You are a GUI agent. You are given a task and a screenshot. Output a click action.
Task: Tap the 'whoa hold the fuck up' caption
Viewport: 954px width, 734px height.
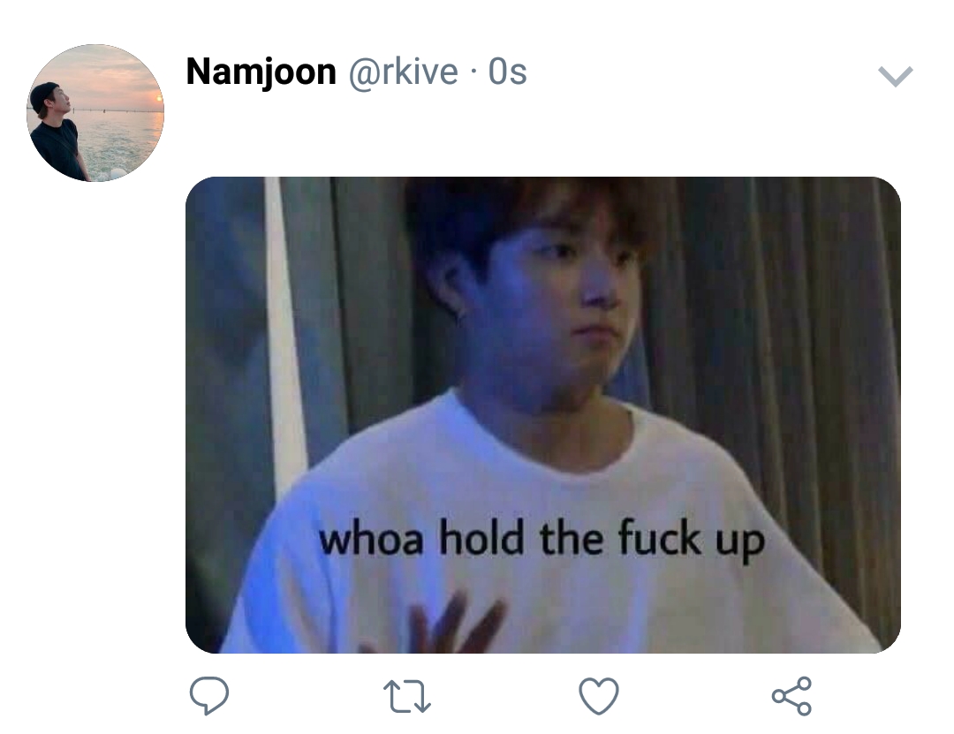click(x=541, y=540)
